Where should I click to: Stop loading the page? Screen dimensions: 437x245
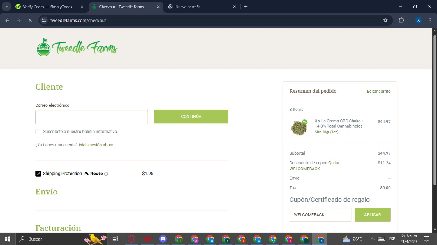click(30, 20)
